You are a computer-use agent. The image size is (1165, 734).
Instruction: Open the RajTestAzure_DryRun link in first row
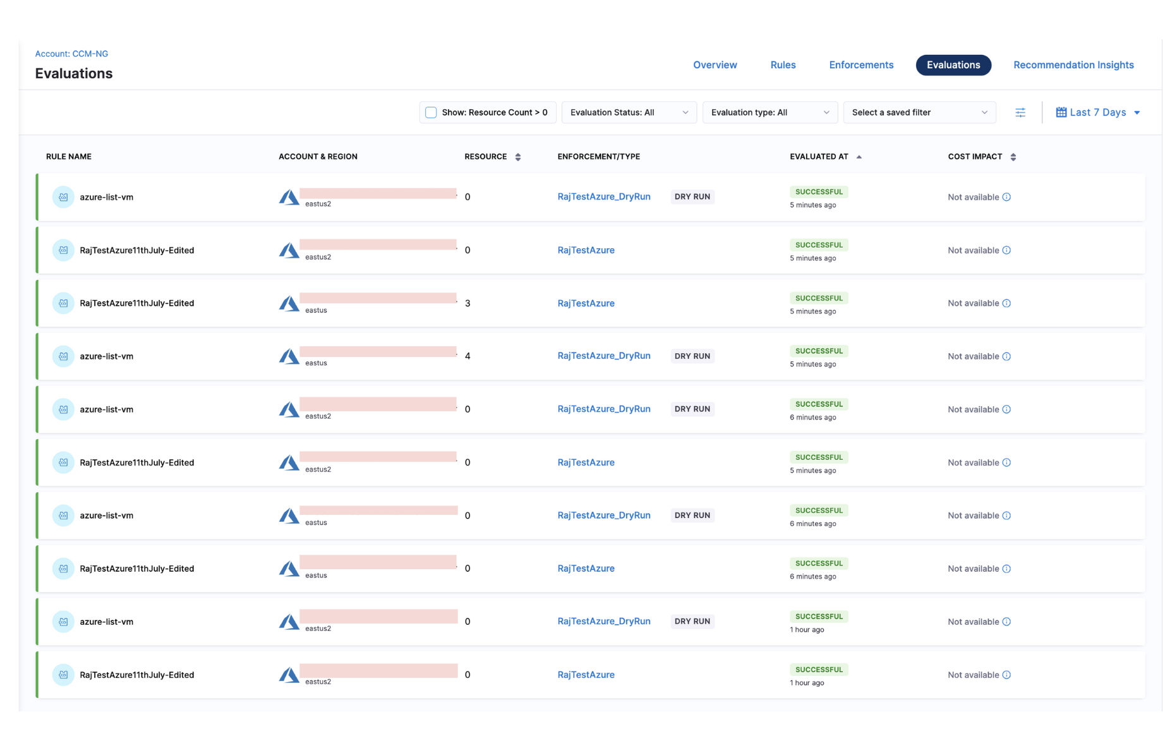click(603, 196)
